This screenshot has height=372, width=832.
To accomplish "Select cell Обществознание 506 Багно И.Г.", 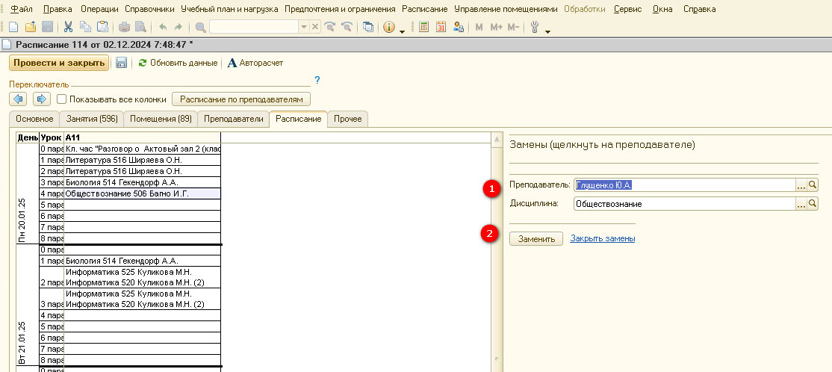I will pos(142,193).
